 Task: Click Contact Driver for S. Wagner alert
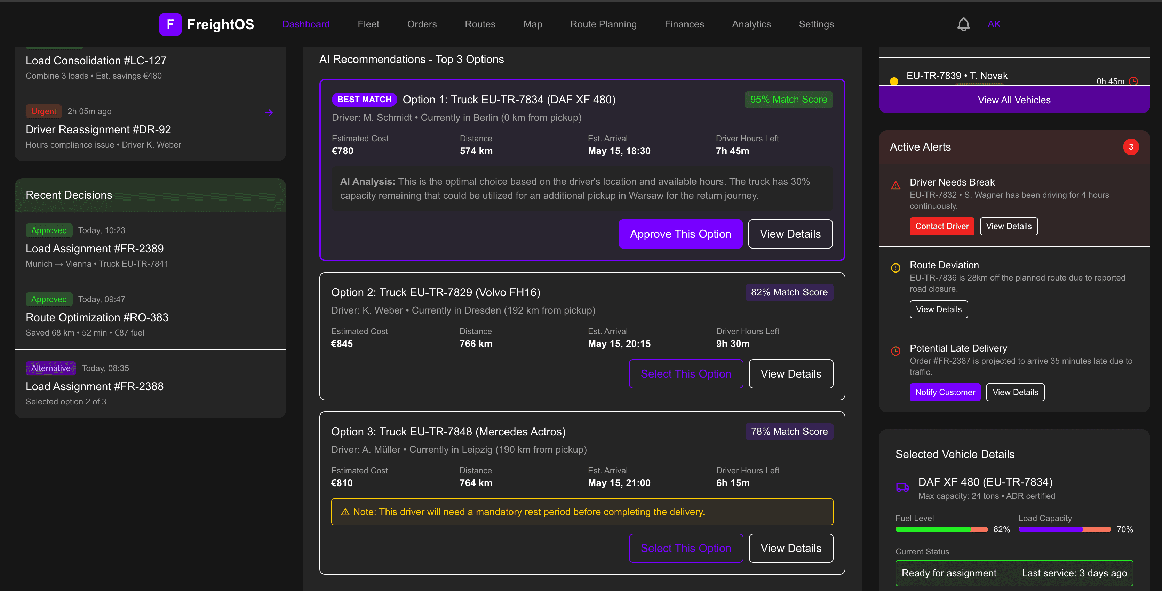pos(941,226)
